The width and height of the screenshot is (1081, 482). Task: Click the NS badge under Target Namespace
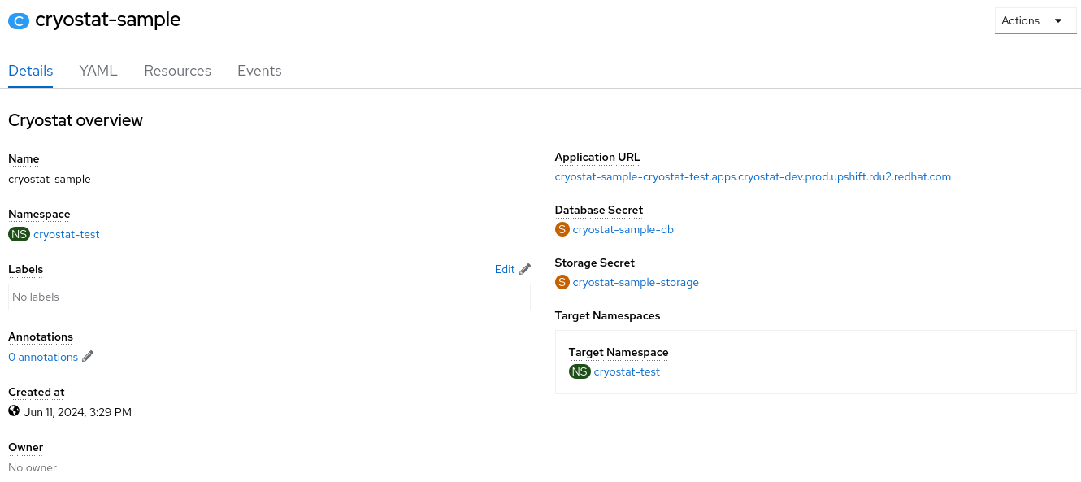pos(580,371)
